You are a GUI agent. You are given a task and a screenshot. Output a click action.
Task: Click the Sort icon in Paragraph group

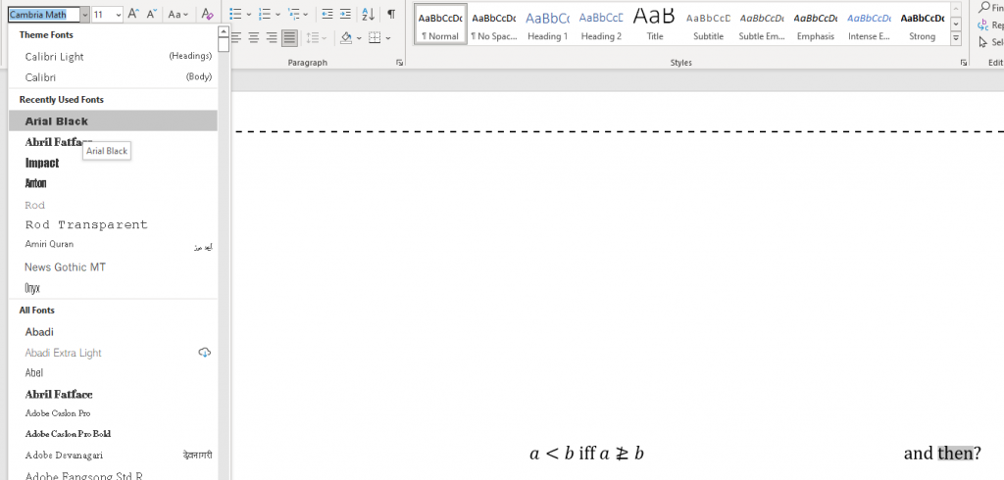(x=368, y=15)
